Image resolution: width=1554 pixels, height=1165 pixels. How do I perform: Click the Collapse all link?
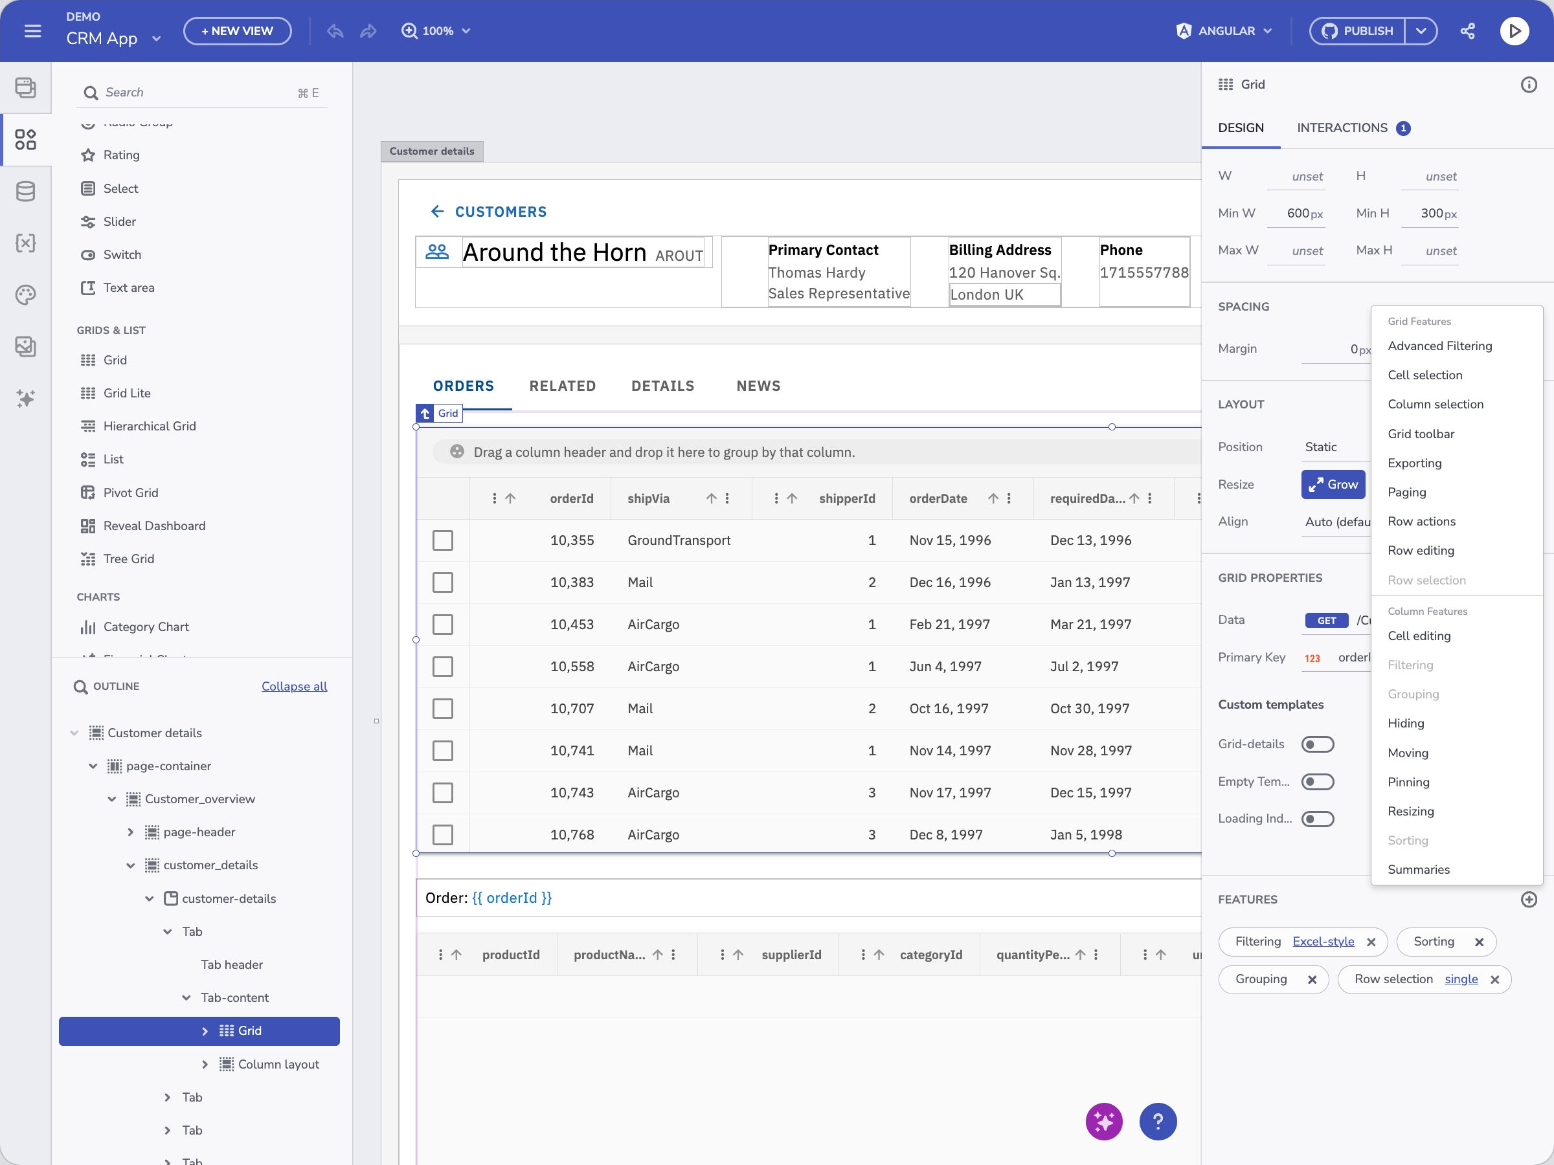(295, 686)
